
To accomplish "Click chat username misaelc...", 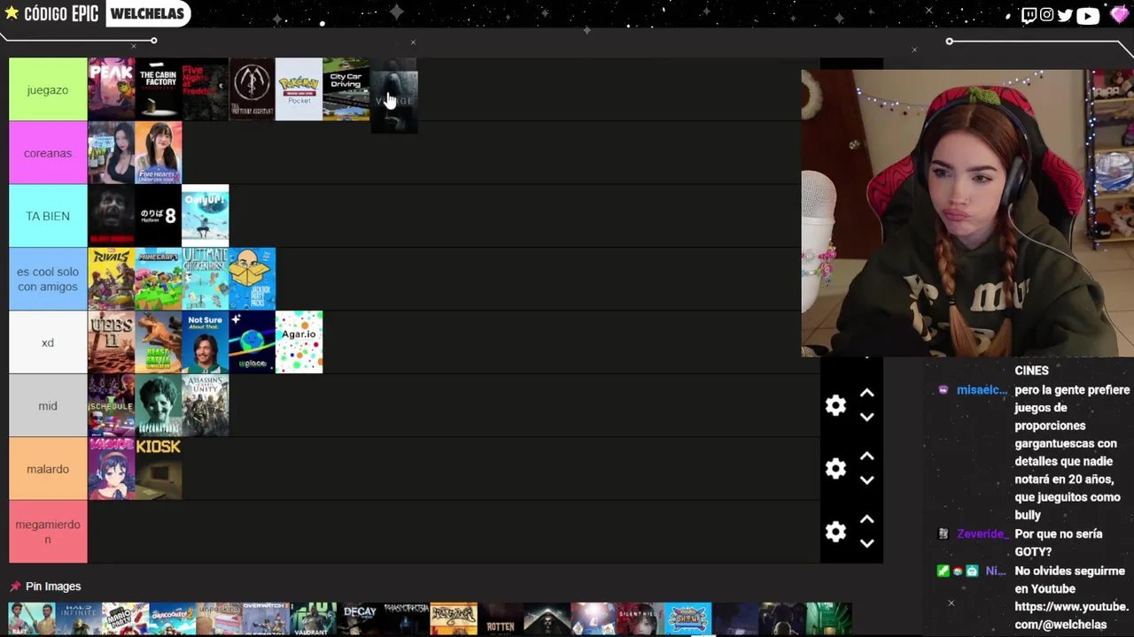I will (982, 390).
